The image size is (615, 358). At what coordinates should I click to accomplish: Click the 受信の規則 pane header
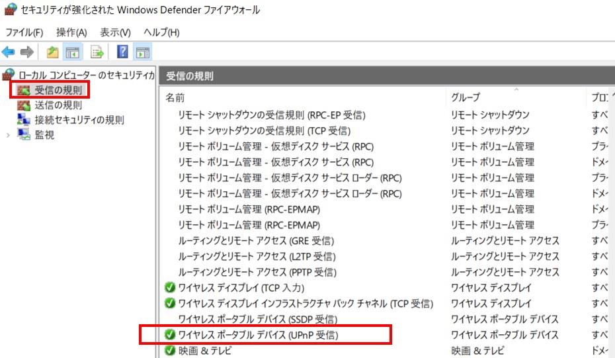point(387,76)
